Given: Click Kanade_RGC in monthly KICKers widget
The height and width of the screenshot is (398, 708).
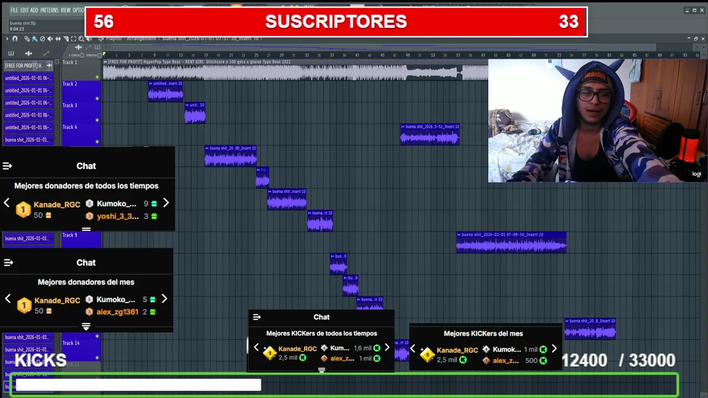Looking at the screenshot, I should [x=457, y=350].
